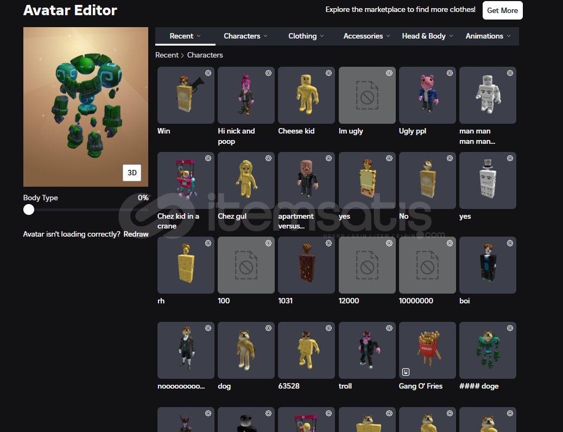Expand the Animations dropdown chevron
Image resolution: width=563 pixels, height=432 pixels.
pyautogui.click(x=509, y=36)
